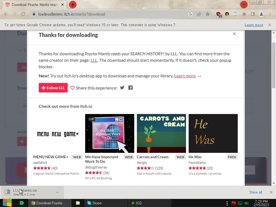The image size is (276, 207).
Task: Open the network tray icon
Action: coord(240,203)
